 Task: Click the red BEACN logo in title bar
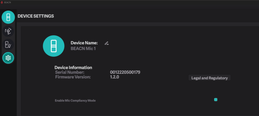point(2,2)
